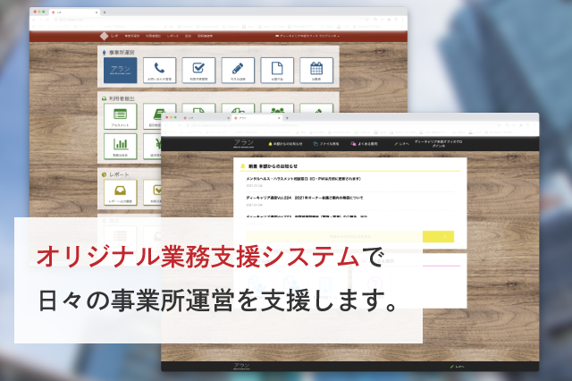
Task: Open the green アセスメント list tile
Action: 120,115
